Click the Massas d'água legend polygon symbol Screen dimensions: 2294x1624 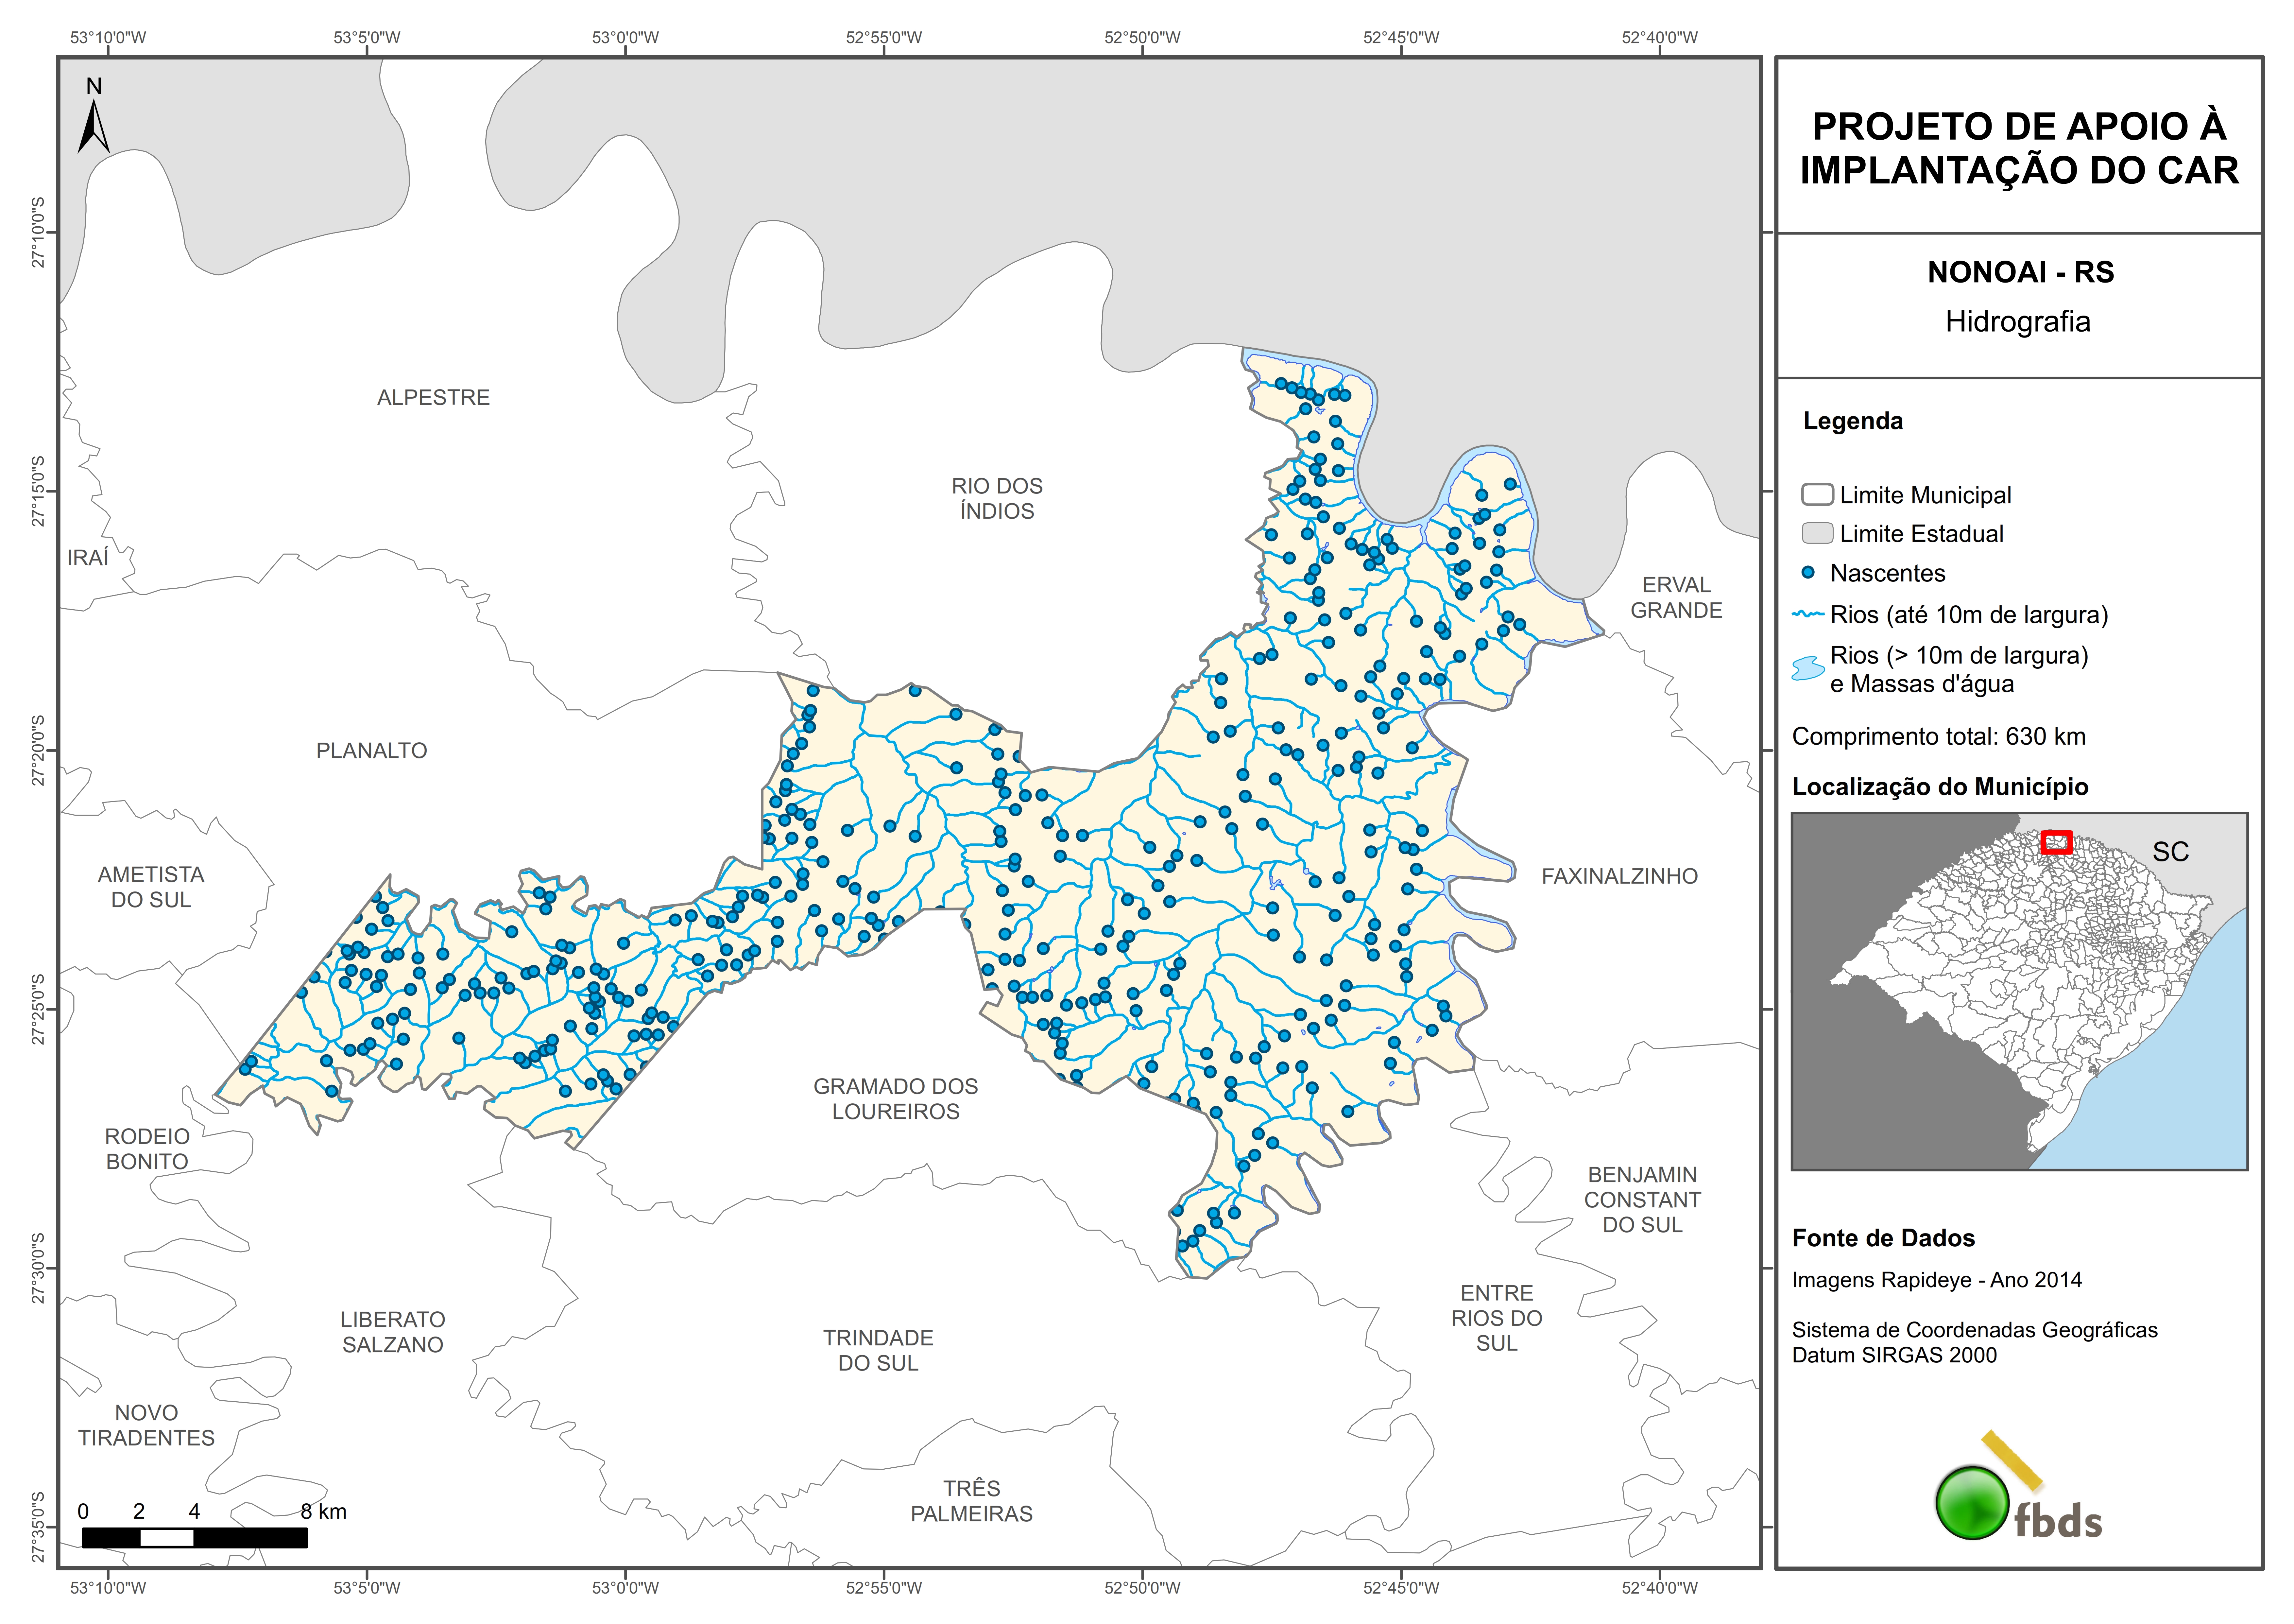coord(1808,668)
